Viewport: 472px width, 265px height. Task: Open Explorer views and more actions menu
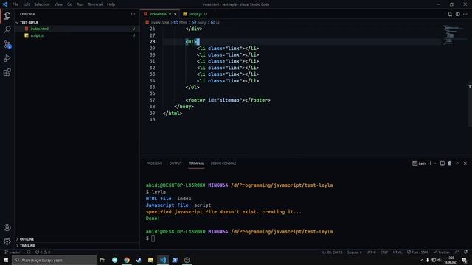click(x=133, y=14)
